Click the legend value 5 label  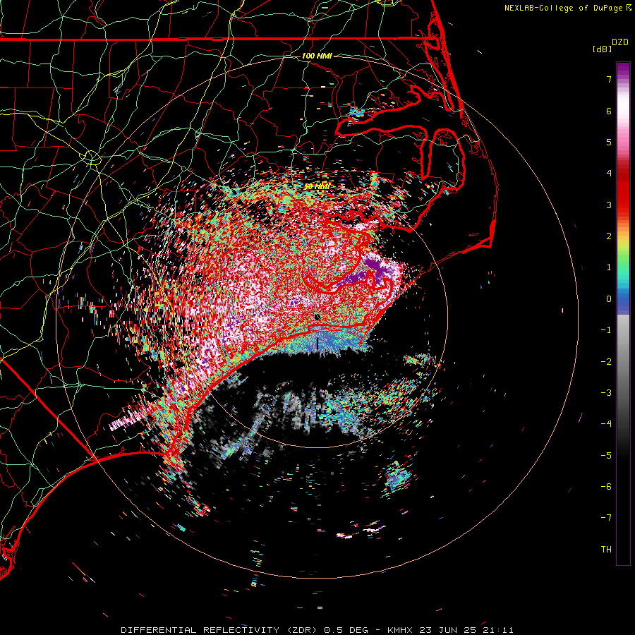tap(609, 142)
